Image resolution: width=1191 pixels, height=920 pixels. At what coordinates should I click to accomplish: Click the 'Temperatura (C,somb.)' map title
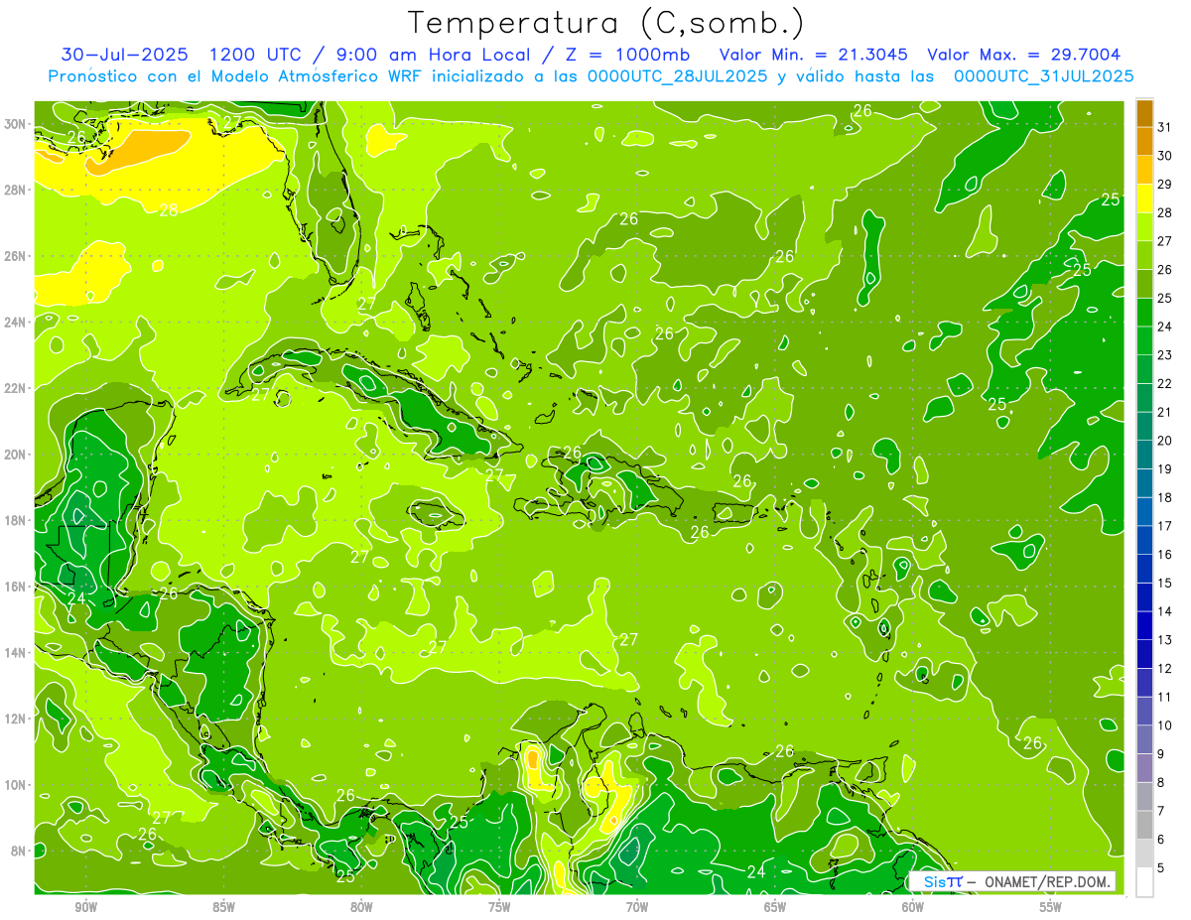coord(605,22)
